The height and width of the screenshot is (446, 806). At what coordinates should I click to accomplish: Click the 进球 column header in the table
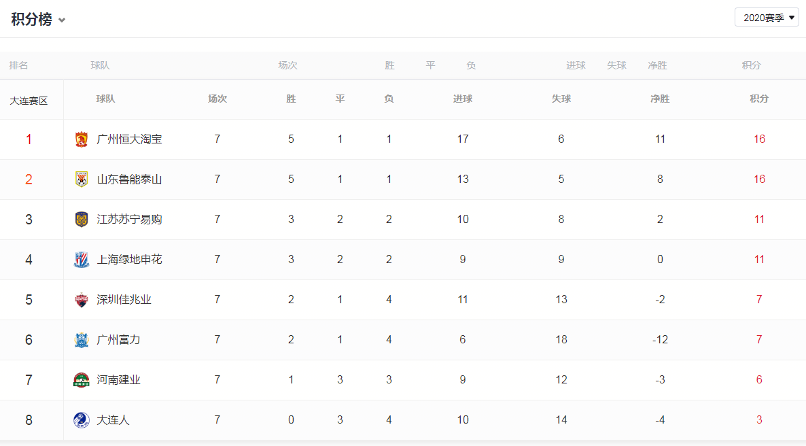click(x=463, y=99)
